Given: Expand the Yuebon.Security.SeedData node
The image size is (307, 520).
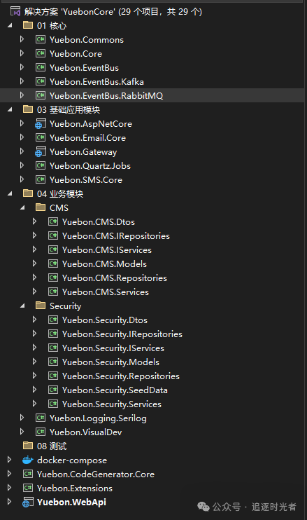Looking at the screenshot, I should 34,390.
